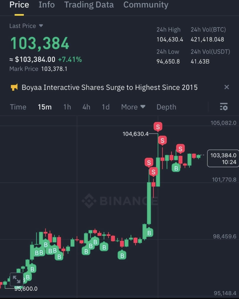Tap the Mark Price 103,378.1 value
Viewport: 239px width, 299px height.
(x=54, y=69)
